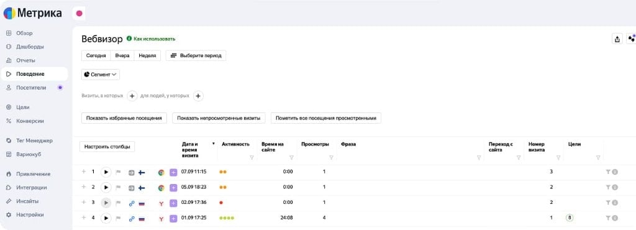Expand details of visit row 3
Image resolution: width=636 pixels, height=230 pixels.
(x=84, y=202)
